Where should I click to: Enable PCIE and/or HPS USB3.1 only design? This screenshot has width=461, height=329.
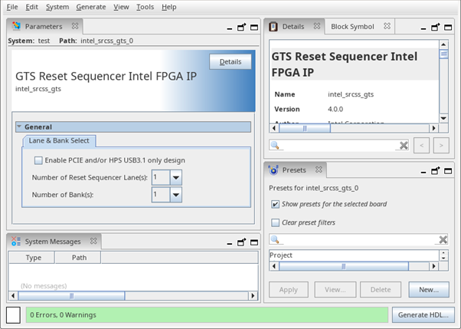[x=38, y=160]
